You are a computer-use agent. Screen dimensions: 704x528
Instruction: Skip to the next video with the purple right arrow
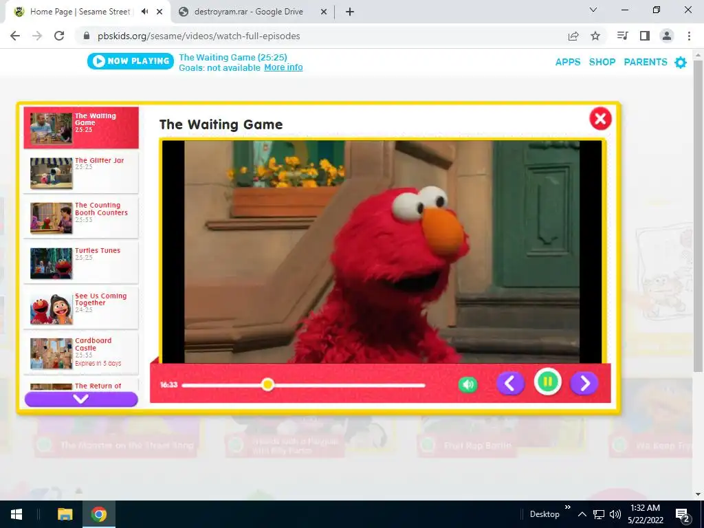(x=584, y=384)
